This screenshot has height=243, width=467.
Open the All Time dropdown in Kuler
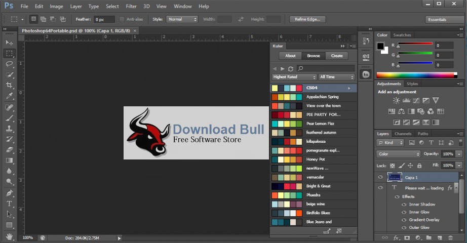(x=336, y=77)
